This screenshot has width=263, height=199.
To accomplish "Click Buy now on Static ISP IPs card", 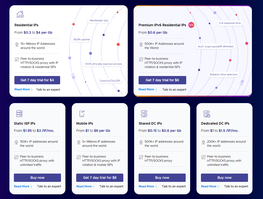I will tap(37, 178).
